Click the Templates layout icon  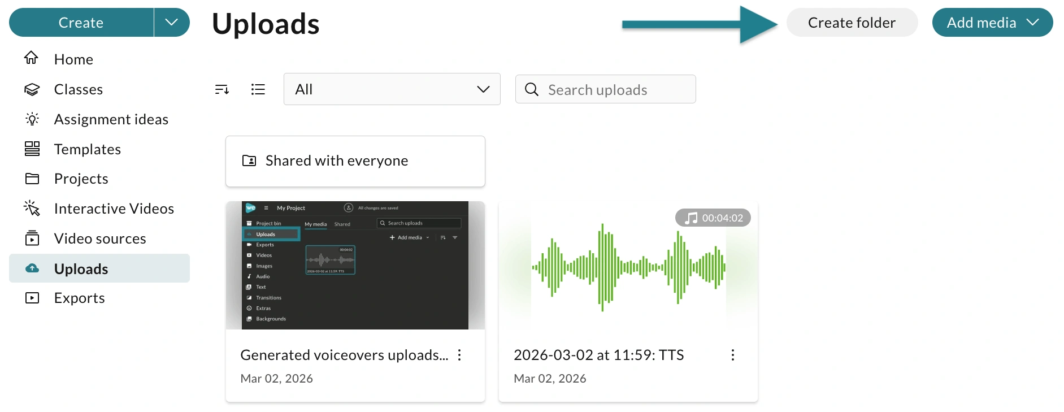pos(32,149)
